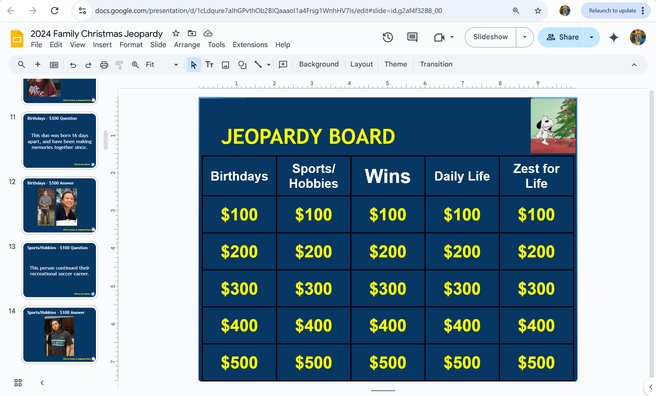The width and height of the screenshot is (656, 396).
Task: Click the Transition button
Action: click(x=436, y=64)
